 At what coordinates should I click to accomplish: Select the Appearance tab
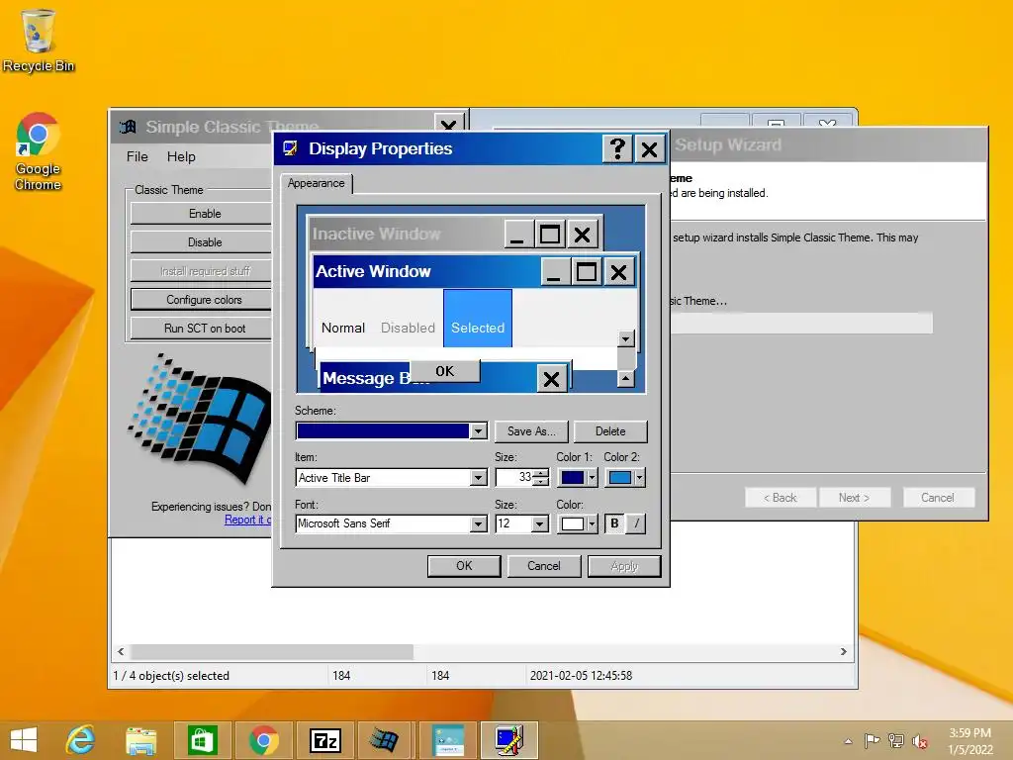point(316,183)
